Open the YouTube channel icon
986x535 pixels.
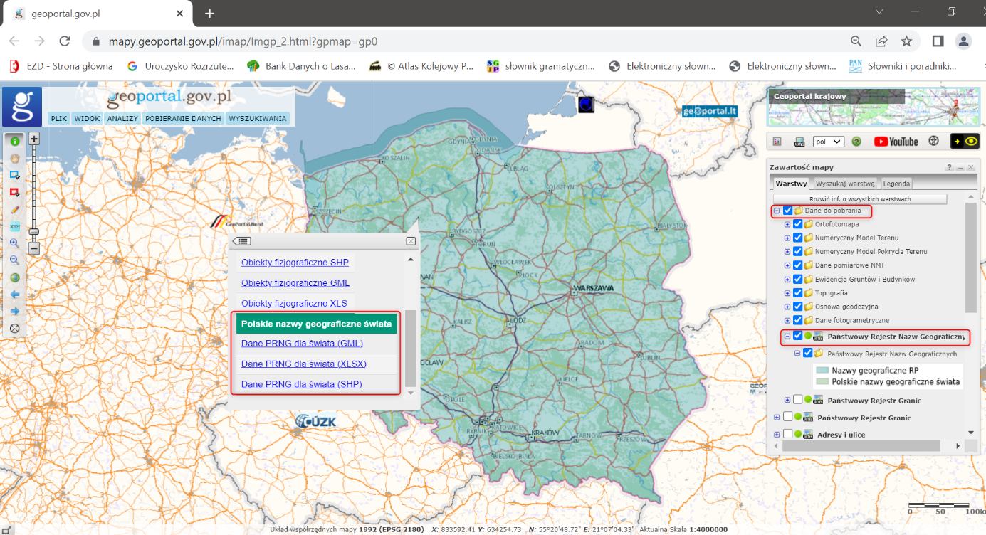click(x=896, y=142)
